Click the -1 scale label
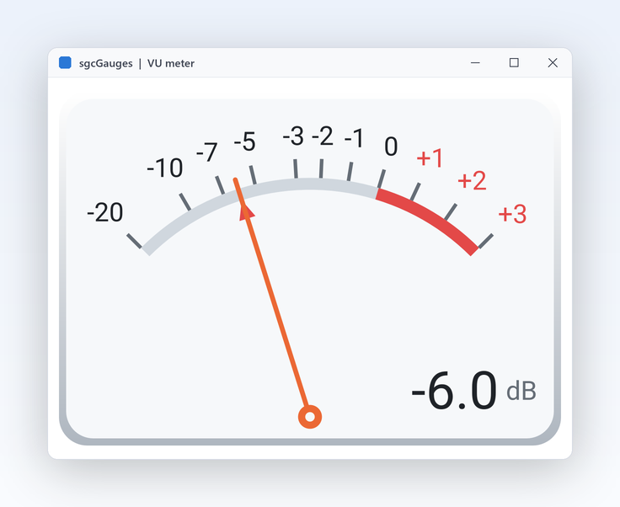 354,138
